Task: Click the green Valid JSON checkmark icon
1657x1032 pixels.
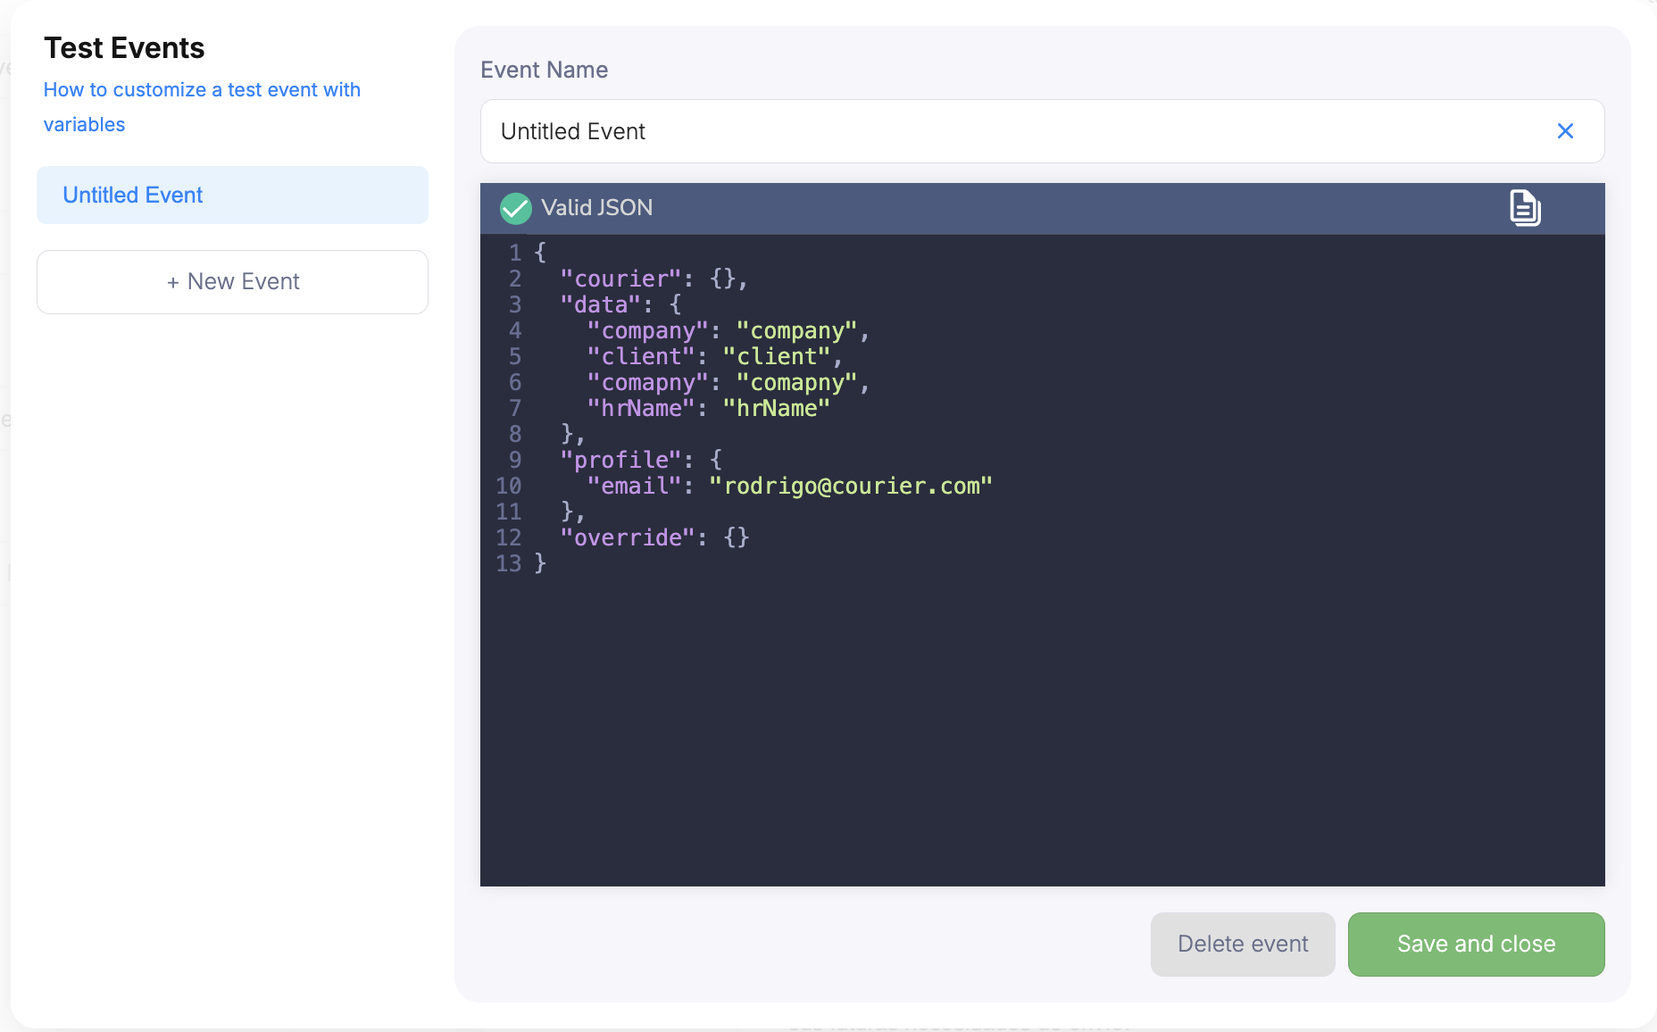Action: point(516,208)
